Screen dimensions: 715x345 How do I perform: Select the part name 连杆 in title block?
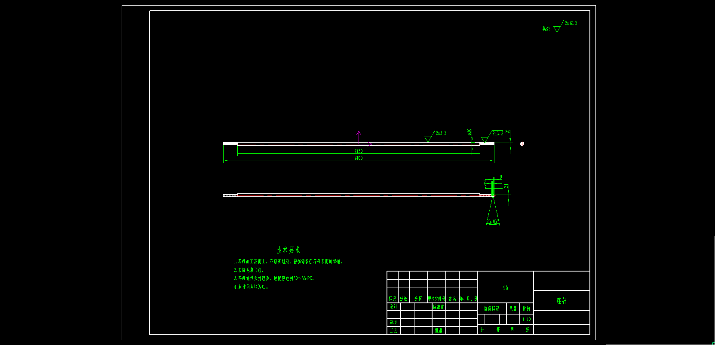click(x=562, y=301)
